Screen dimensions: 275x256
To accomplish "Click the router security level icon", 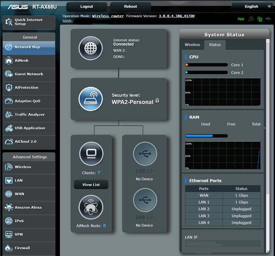I will [x=91, y=99].
